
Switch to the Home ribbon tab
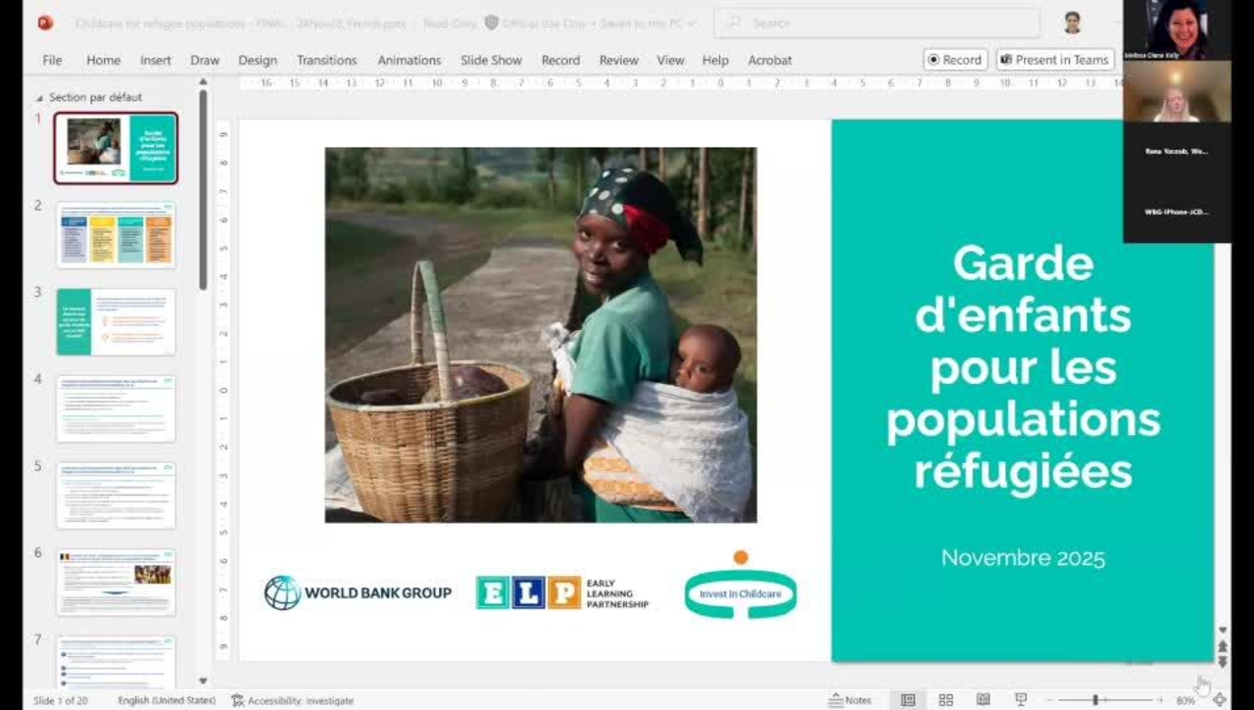point(103,60)
